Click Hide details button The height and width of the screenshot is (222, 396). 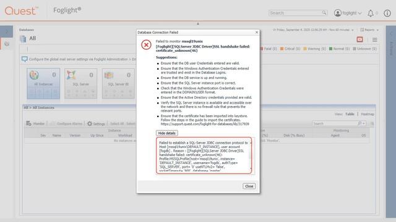pos(166,133)
